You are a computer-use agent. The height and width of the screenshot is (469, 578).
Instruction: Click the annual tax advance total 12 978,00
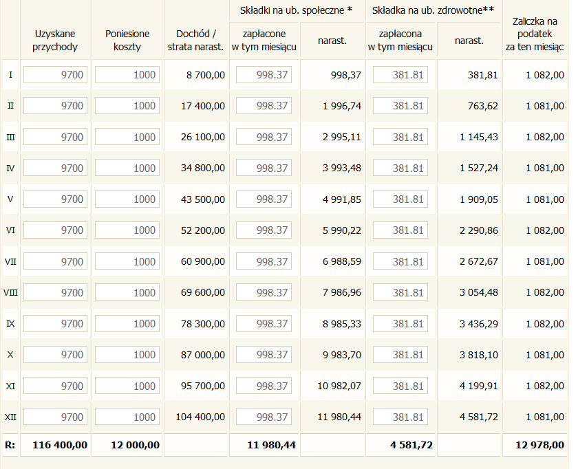[535, 445]
